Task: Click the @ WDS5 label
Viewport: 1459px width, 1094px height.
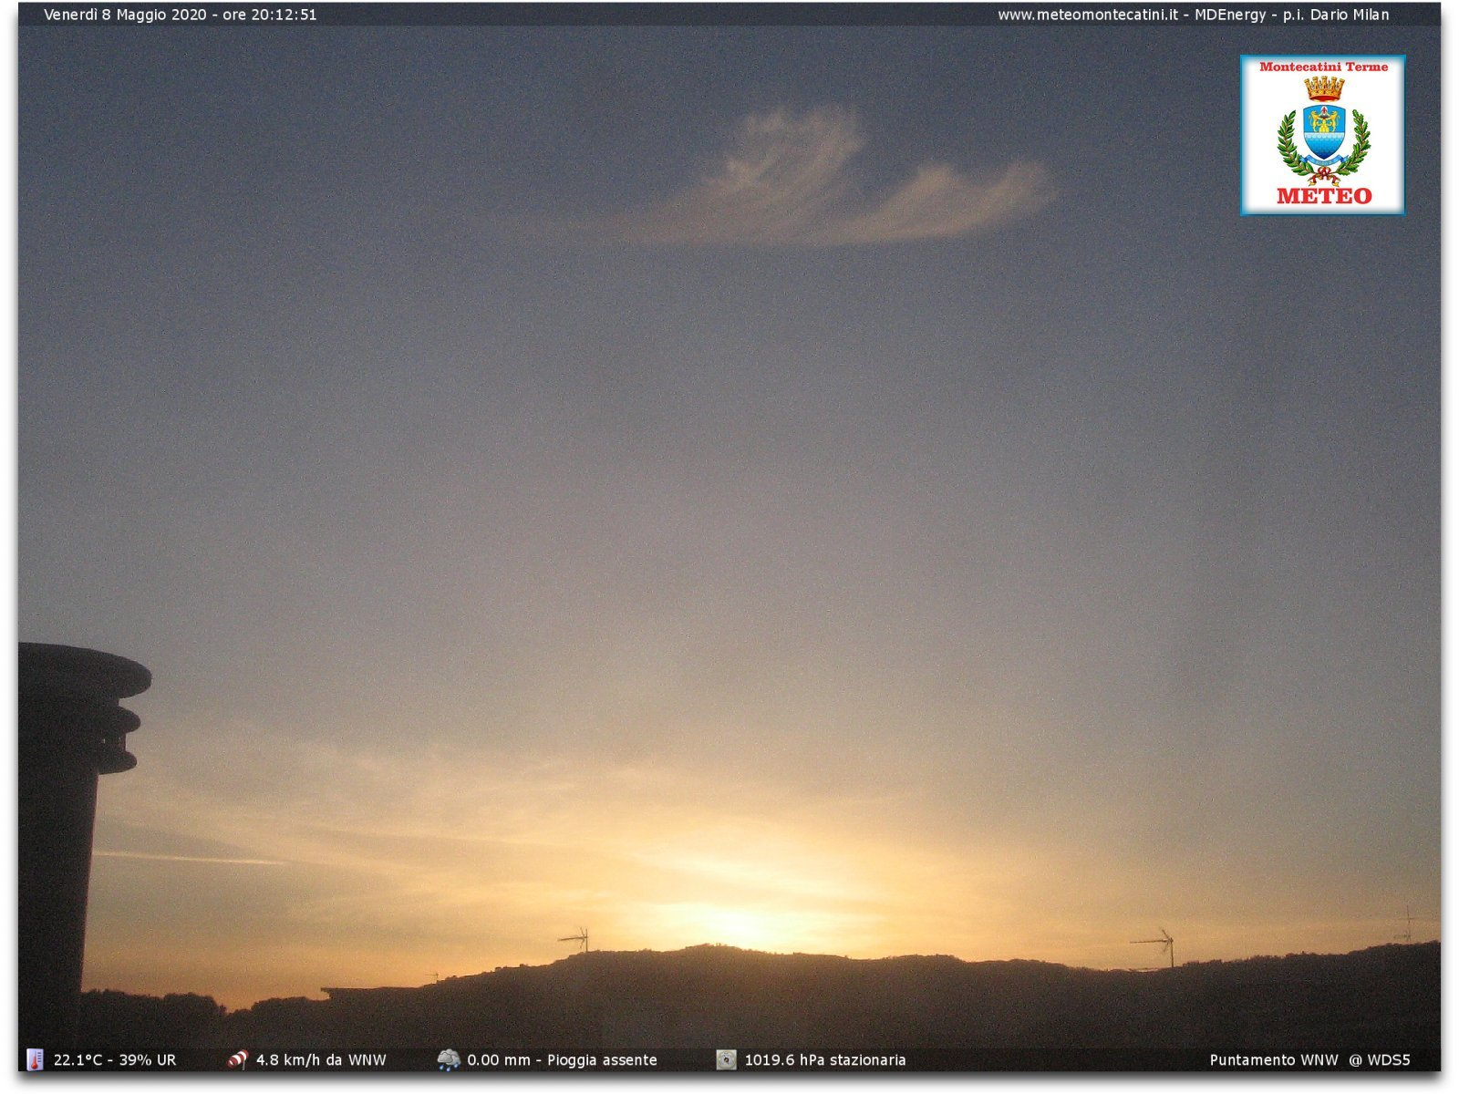Action: (1380, 1059)
